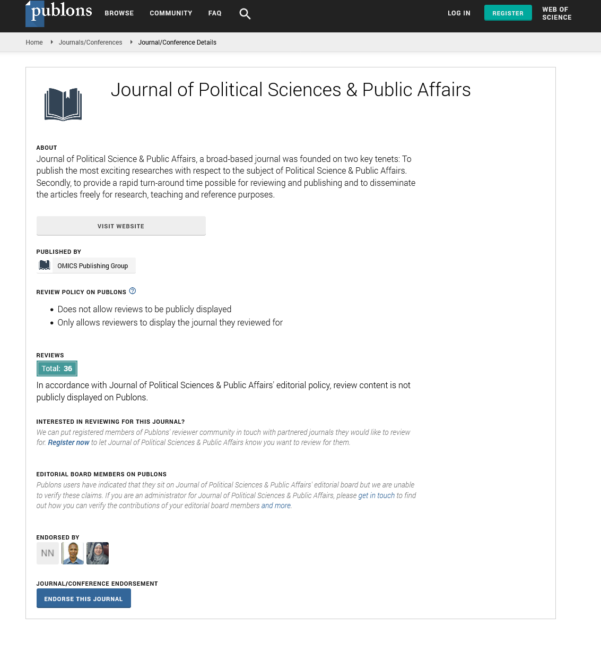Click the Publons logo icon
The width and height of the screenshot is (601, 668).
(x=58, y=13)
